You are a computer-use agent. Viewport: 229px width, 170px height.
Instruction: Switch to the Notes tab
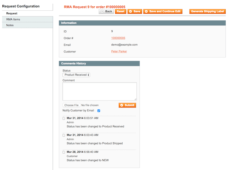10,25
